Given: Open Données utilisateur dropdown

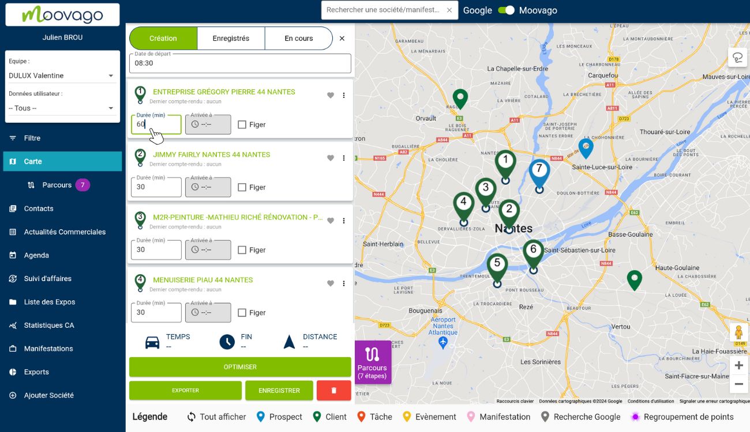Looking at the screenshot, I should (x=62, y=108).
